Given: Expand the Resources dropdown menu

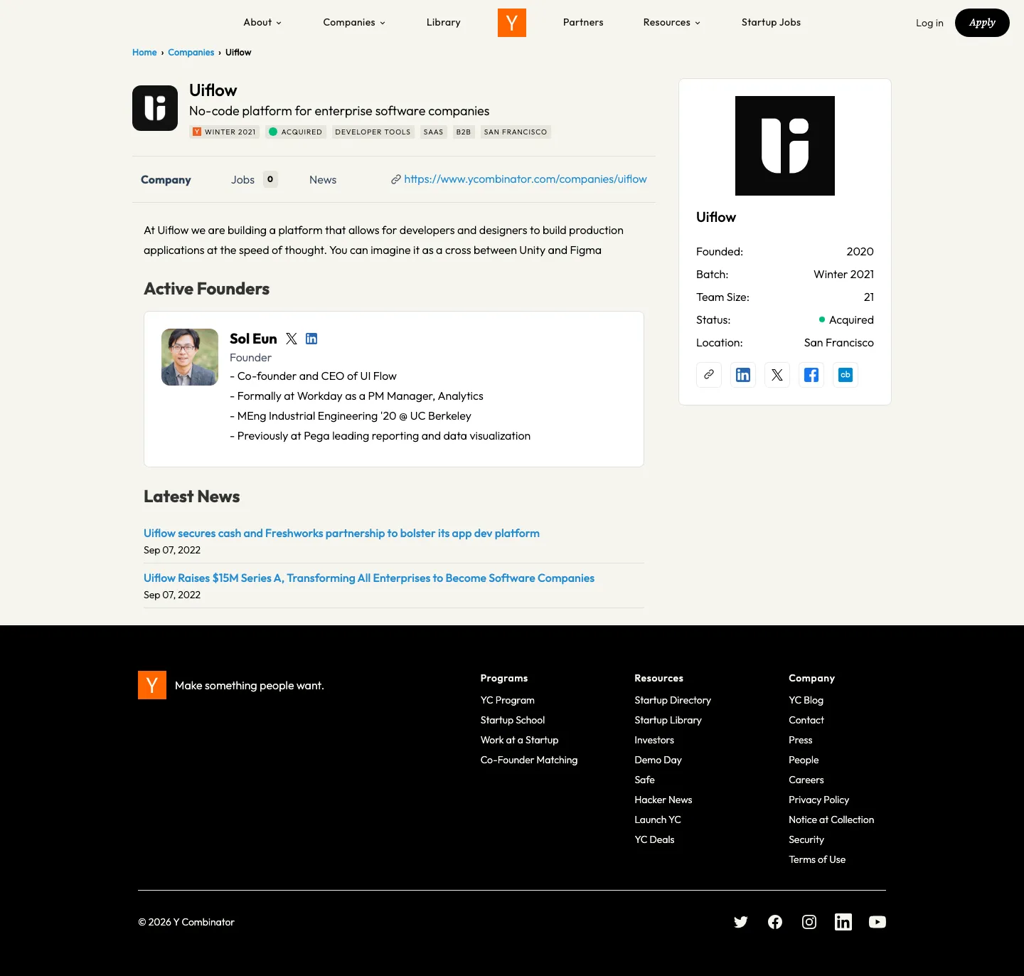Looking at the screenshot, I should 672,23.
